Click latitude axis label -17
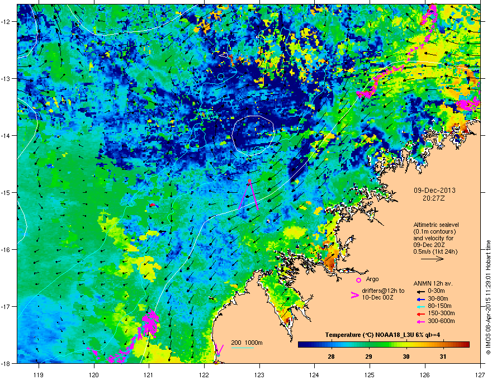 6,306
